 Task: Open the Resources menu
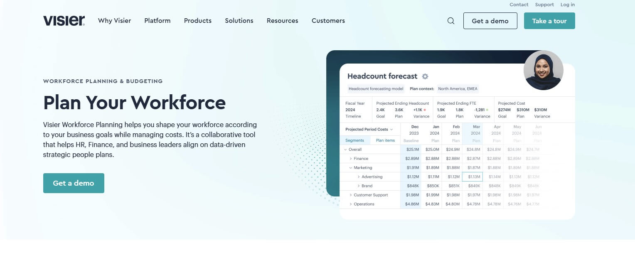[x=282, y=20]
